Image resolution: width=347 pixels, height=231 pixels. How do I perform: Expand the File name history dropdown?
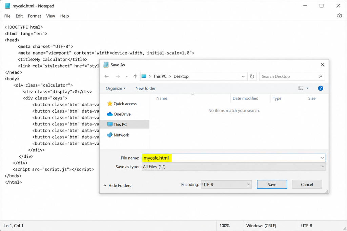point(323,158)
